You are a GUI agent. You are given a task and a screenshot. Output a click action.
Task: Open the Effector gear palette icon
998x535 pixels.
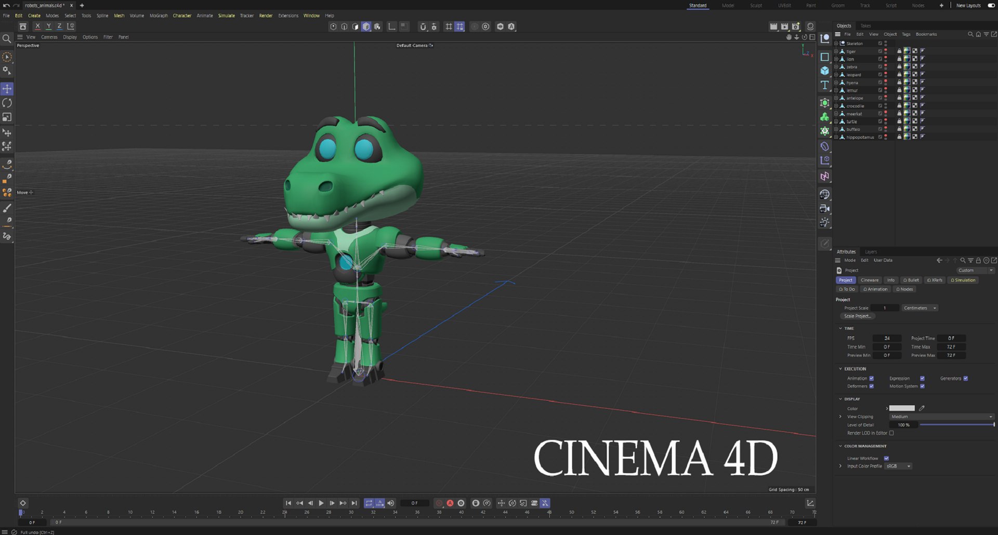825,131
